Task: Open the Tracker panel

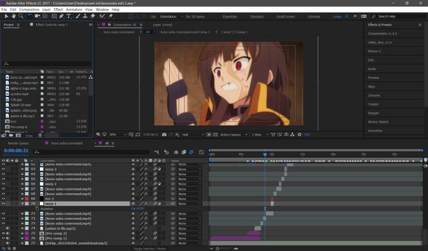Action: coord(373,104)
